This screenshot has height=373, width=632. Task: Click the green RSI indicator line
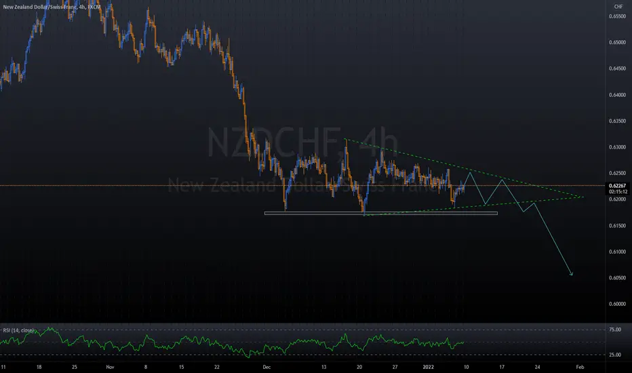pos(232,344)
